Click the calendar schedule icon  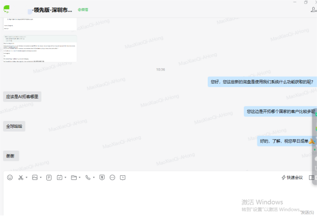point(60,178)
